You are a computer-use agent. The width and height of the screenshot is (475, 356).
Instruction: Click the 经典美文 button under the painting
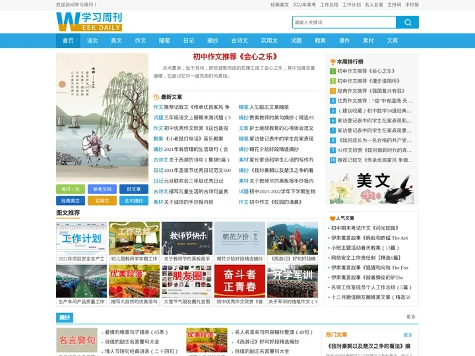click(71, 200)
